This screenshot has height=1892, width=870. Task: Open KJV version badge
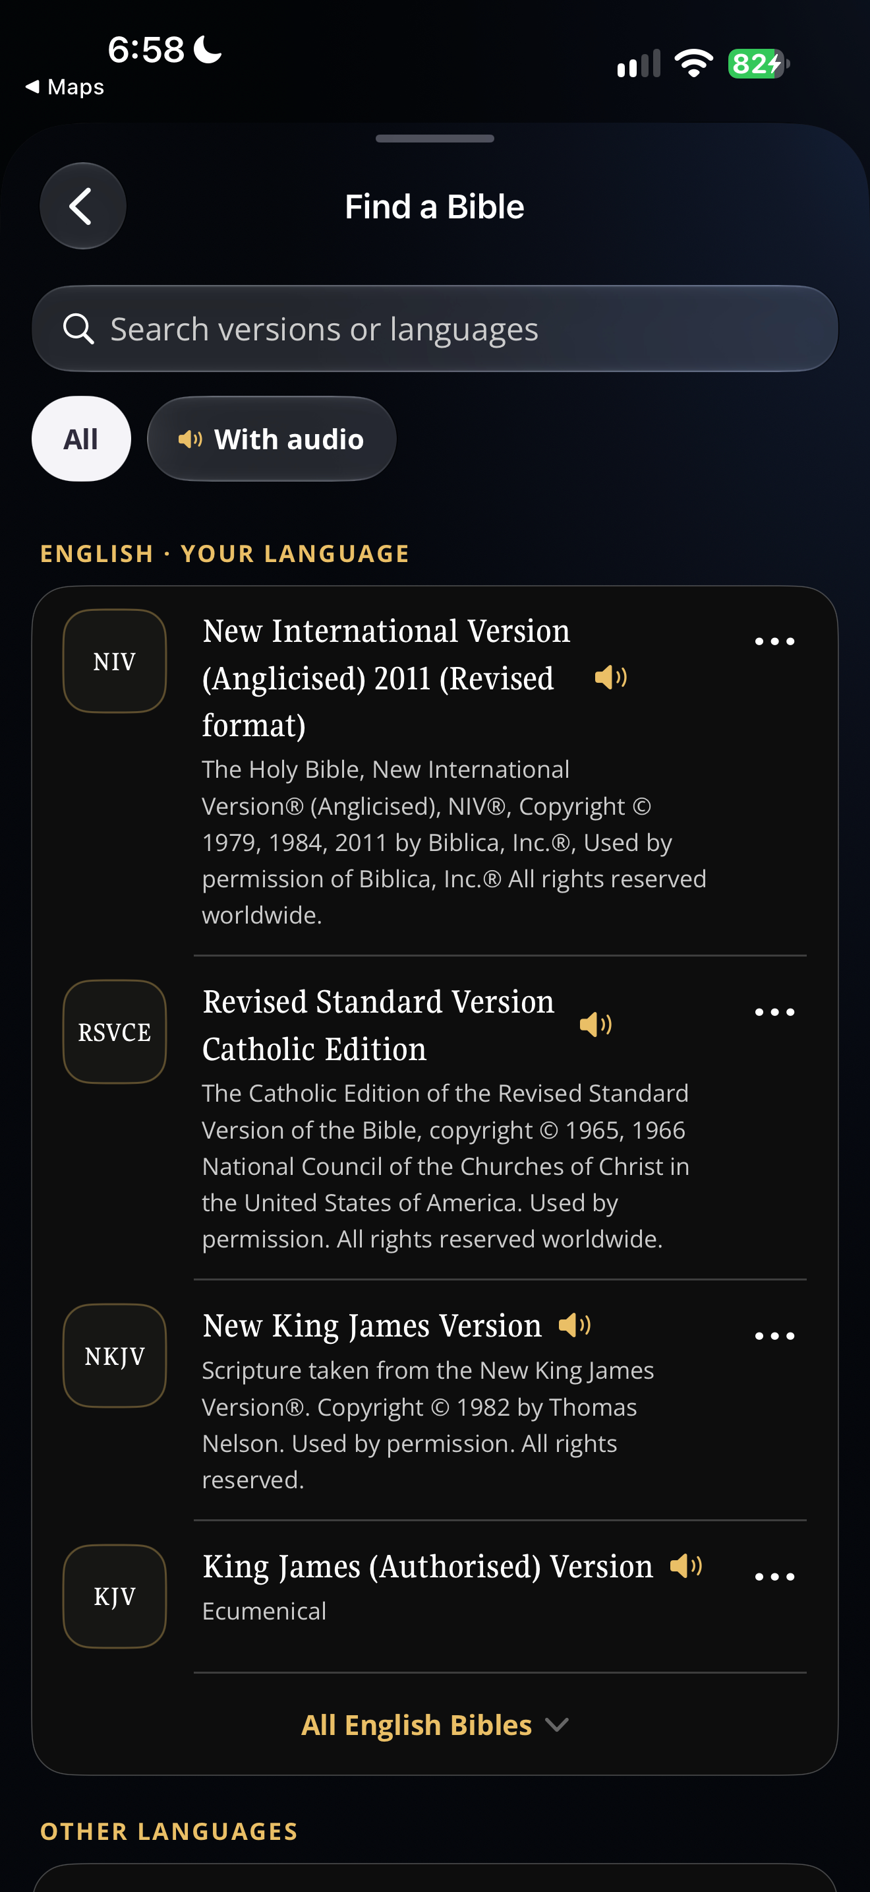115,1596
